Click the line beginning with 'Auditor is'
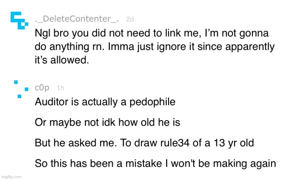The height and width of the screenshot is (180, 293). click(x=105, y=102)
